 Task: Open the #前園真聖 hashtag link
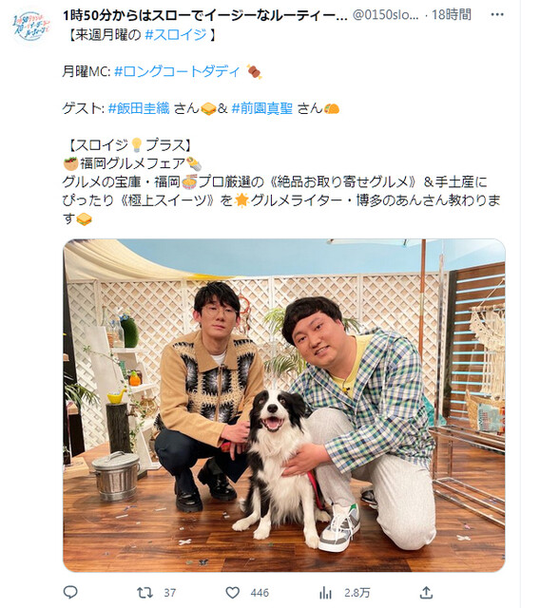(x=261, y=108)
